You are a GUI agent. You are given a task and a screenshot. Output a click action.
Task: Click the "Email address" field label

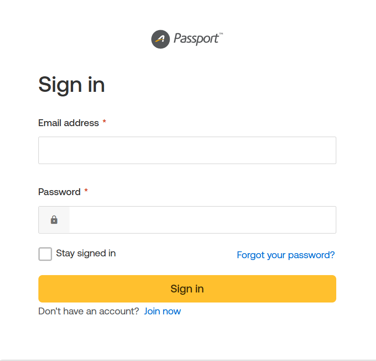tap(69, 123)
